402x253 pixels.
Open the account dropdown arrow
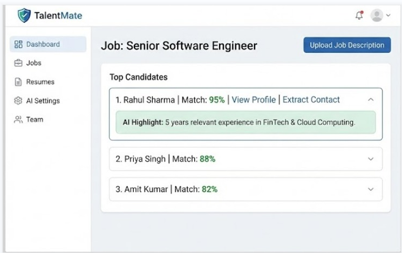388,16
